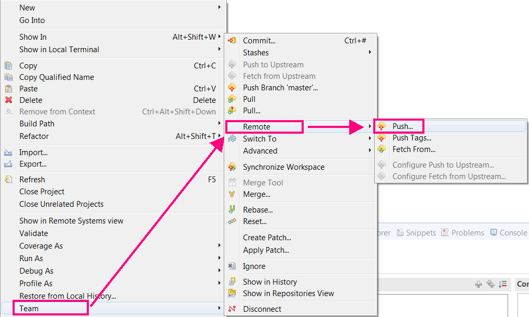Image resolution: width=529 pixels, height=317 pixels.
Task: Select Create Patch... entry
Action: [267, 238]
